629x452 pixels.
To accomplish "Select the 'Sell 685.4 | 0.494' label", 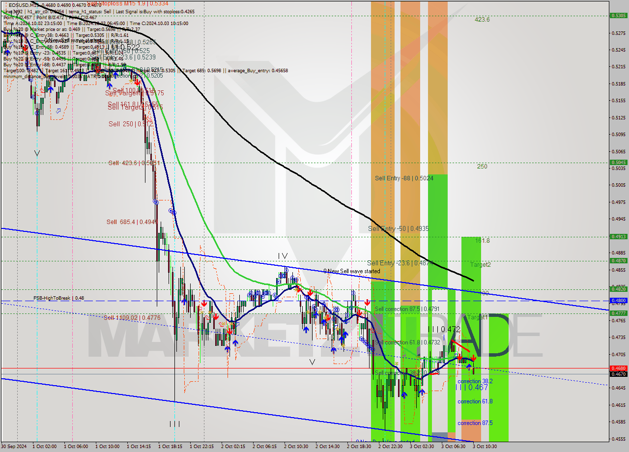I will click(131, 222).
